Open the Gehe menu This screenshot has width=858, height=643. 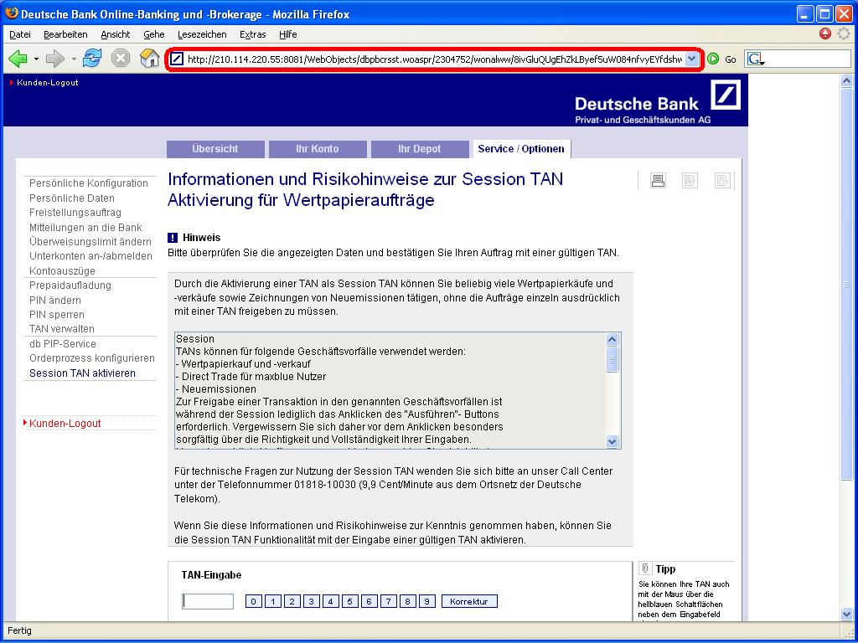click(x=154, y=34)
